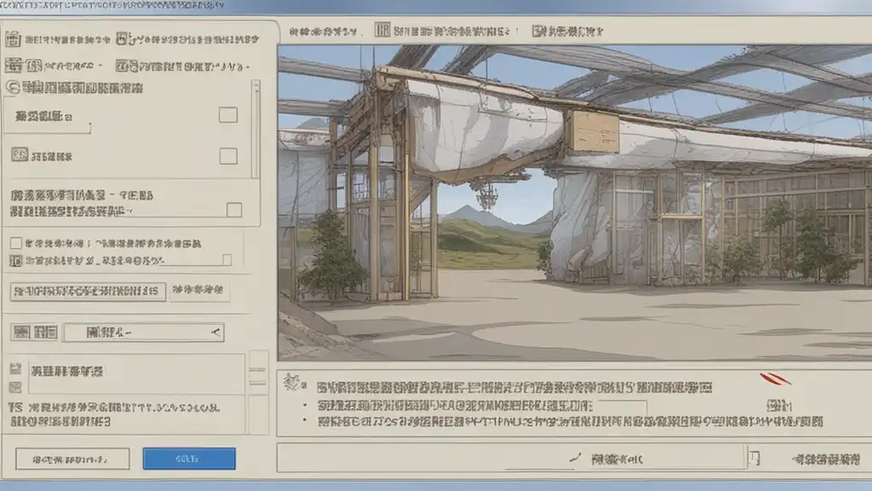
Task: Click the small symbol icon at the start of the description text
Action: coord(290,383)
